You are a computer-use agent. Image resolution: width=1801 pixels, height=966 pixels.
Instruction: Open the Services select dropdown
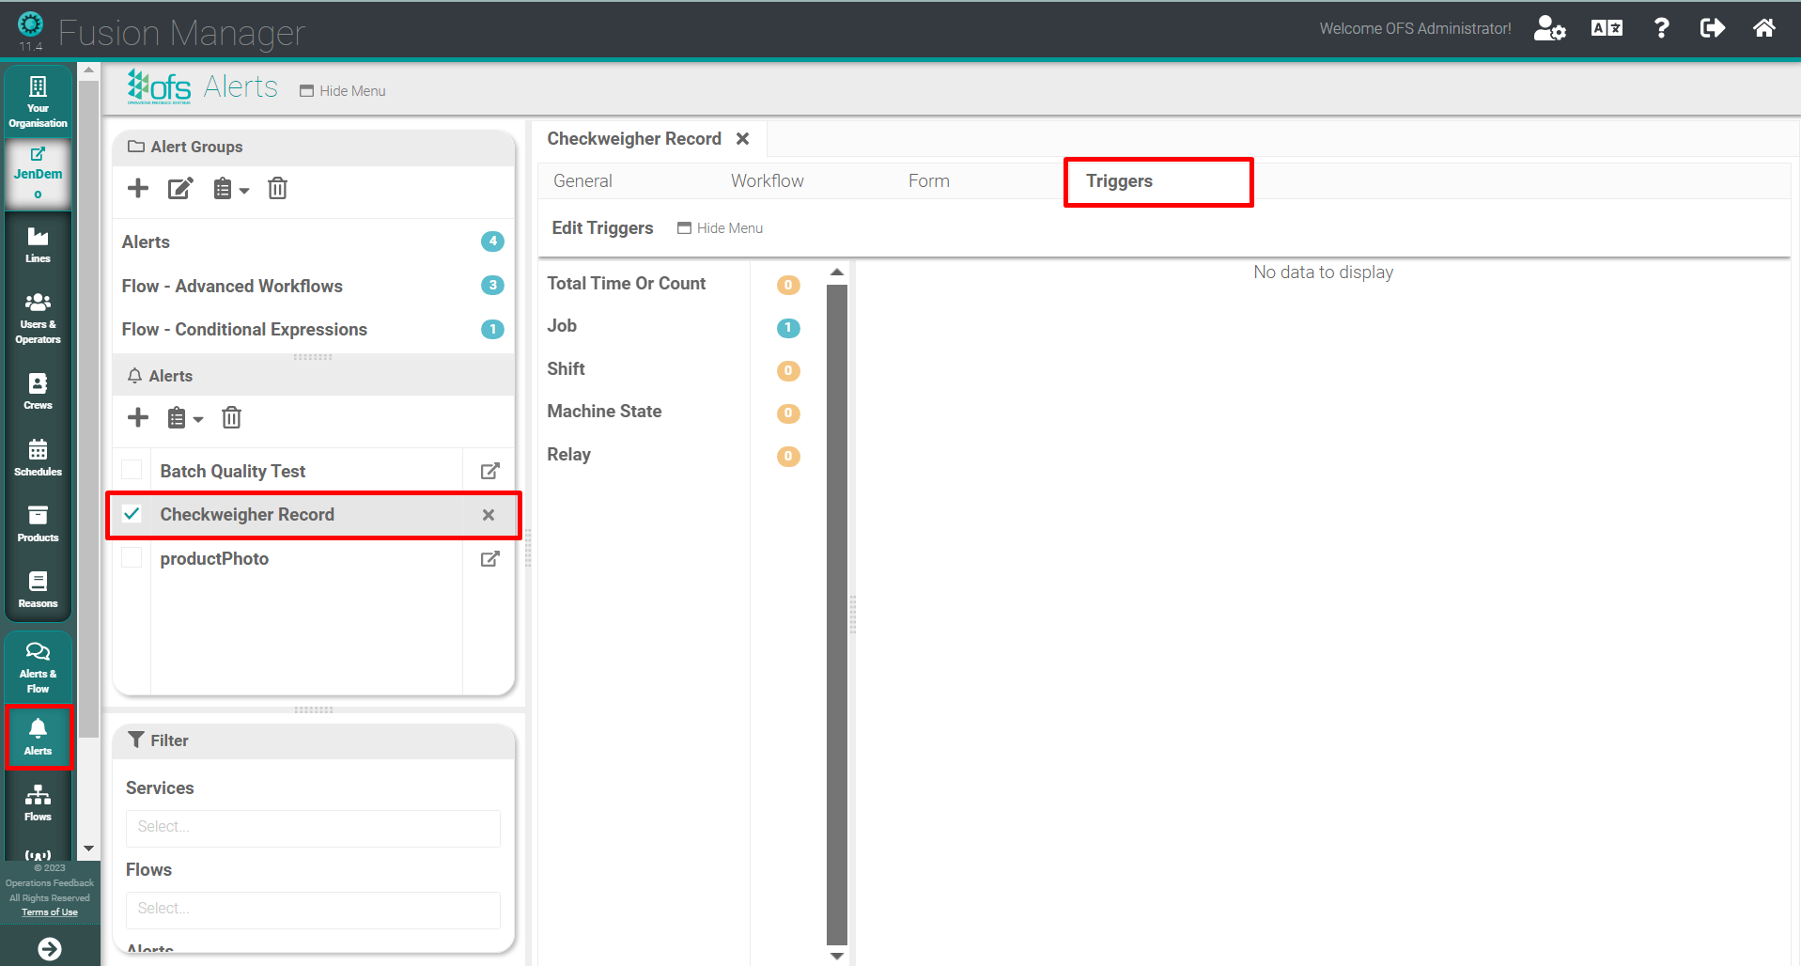coord(312,827)
